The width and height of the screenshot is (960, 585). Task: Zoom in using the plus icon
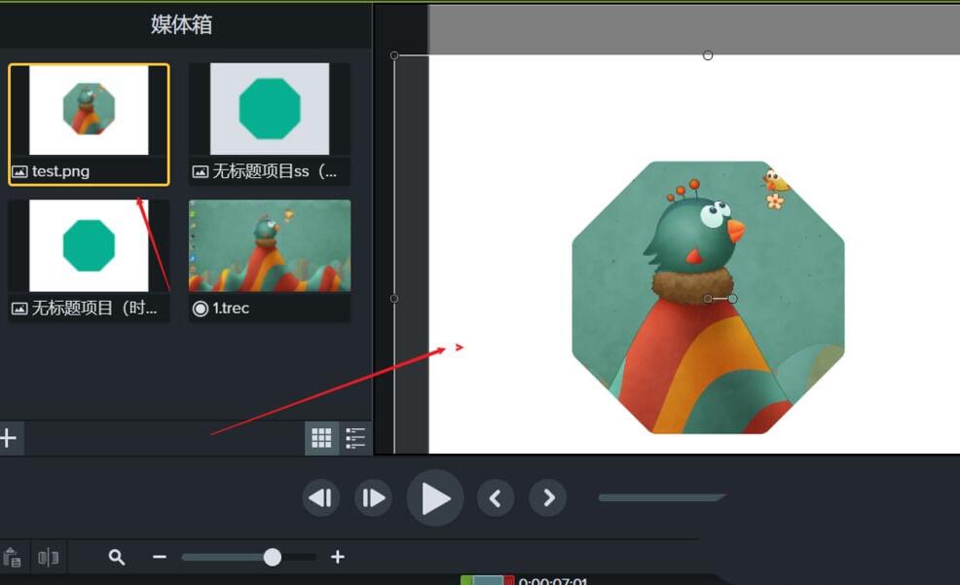[338, 557]
